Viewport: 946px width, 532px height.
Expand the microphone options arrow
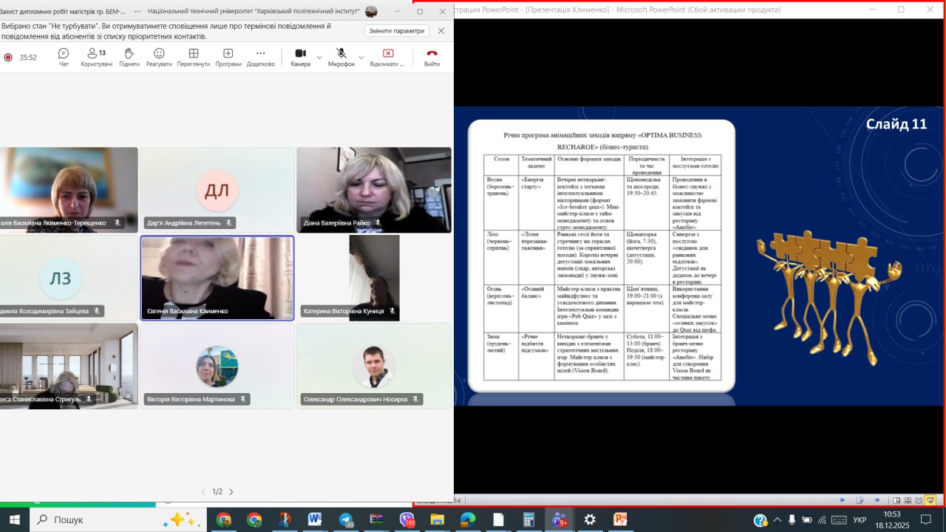tap(361, 57)
